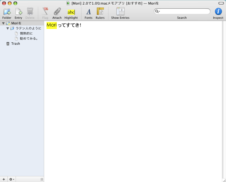Click the plus button in sidebar footer
The width and height of the screenshot is (226, 182).
[3, 179]
